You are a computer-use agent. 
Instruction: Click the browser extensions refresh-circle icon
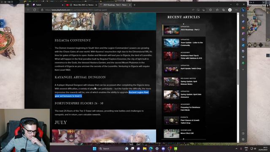pyautogui.click(x=211, y=10)
